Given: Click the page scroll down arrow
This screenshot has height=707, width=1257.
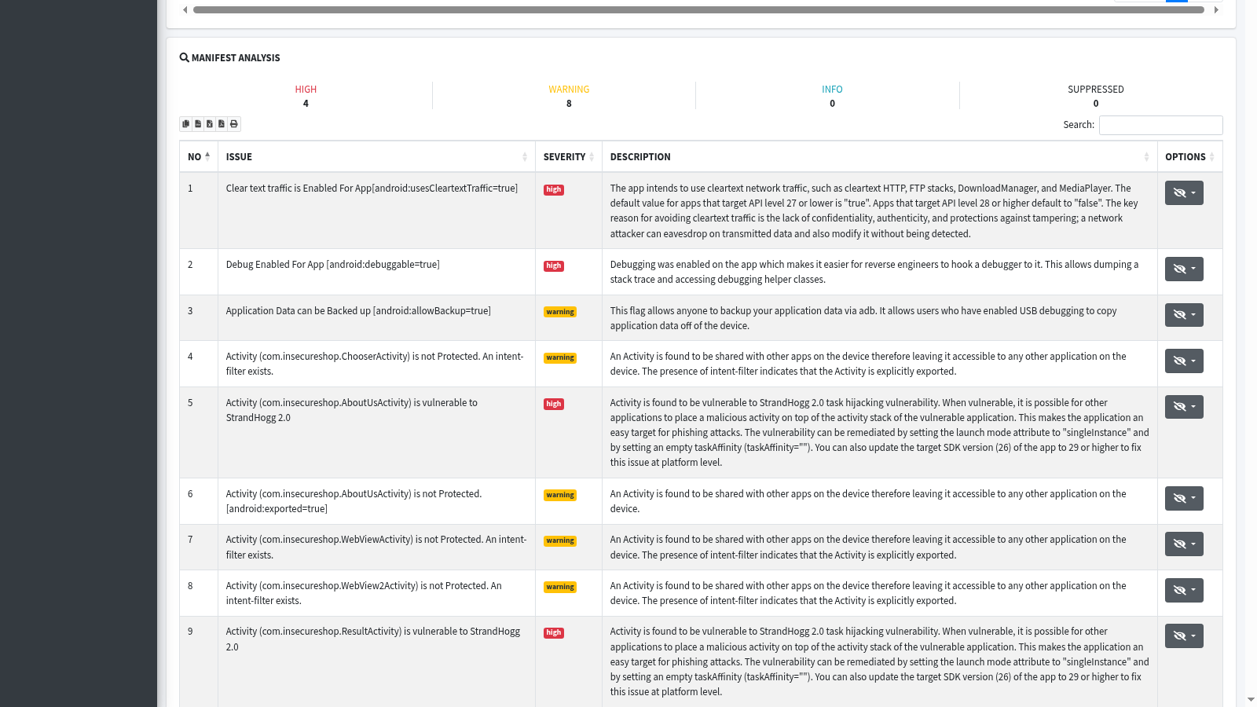Looking at the screenshot, I should click(x=1251, y=700).
